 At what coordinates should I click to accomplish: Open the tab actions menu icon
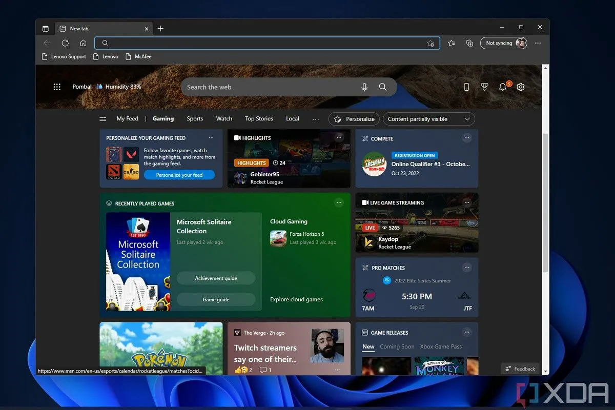pos(46,29)
